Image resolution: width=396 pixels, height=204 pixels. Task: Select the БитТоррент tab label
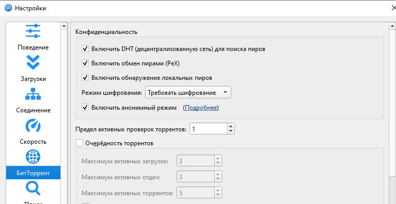click(33, 173)
